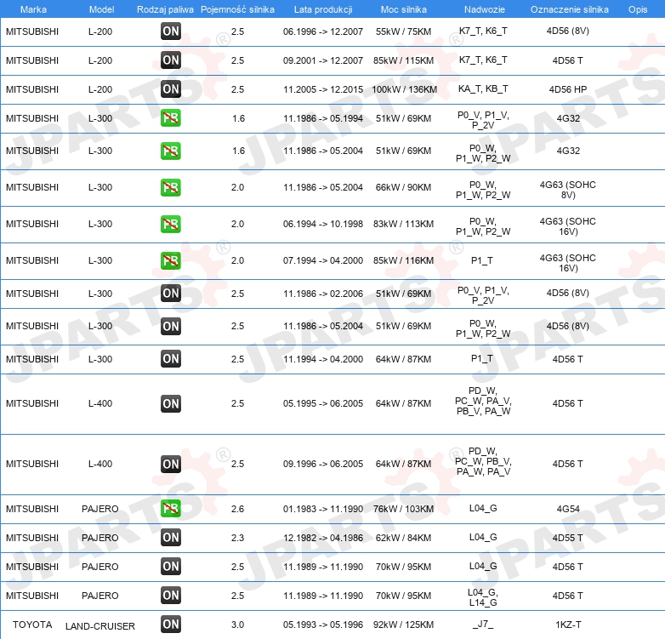Click the 85kW / 116KM power cell
The image size is (665, 639).
[x=403, y=260]
